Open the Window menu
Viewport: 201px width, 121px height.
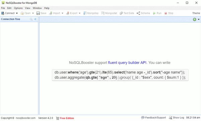coord(37,8)
